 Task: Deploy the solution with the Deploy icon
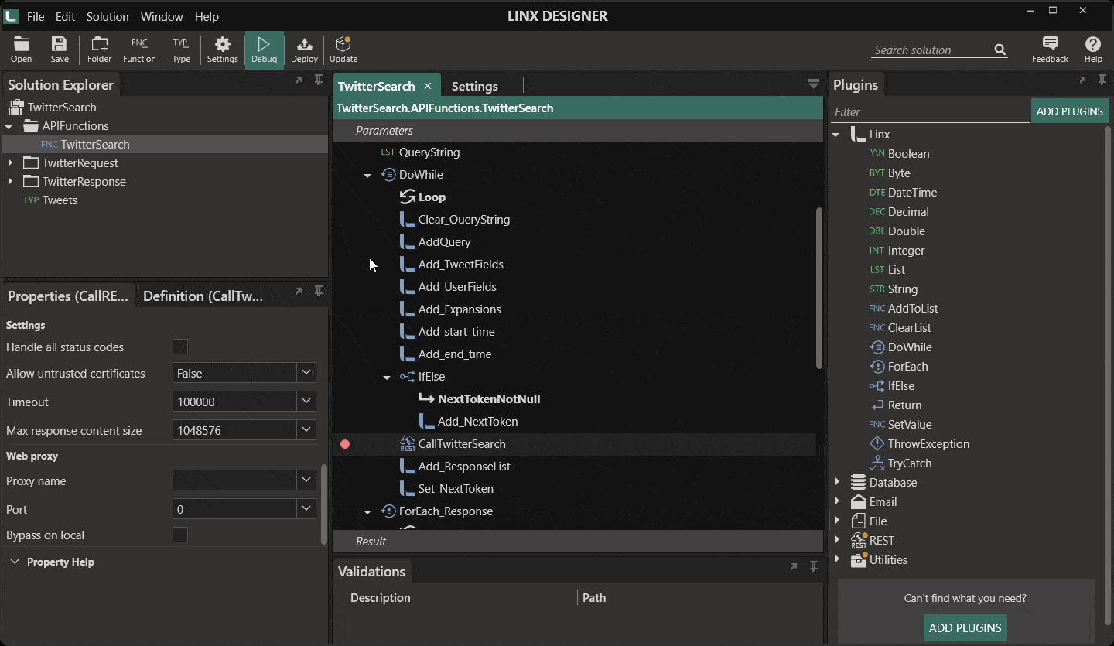click(x=304, y=50)
